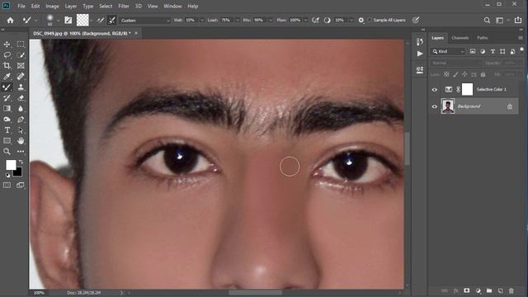
Task: Select the Lasso tool
Action: pos(7,55)
